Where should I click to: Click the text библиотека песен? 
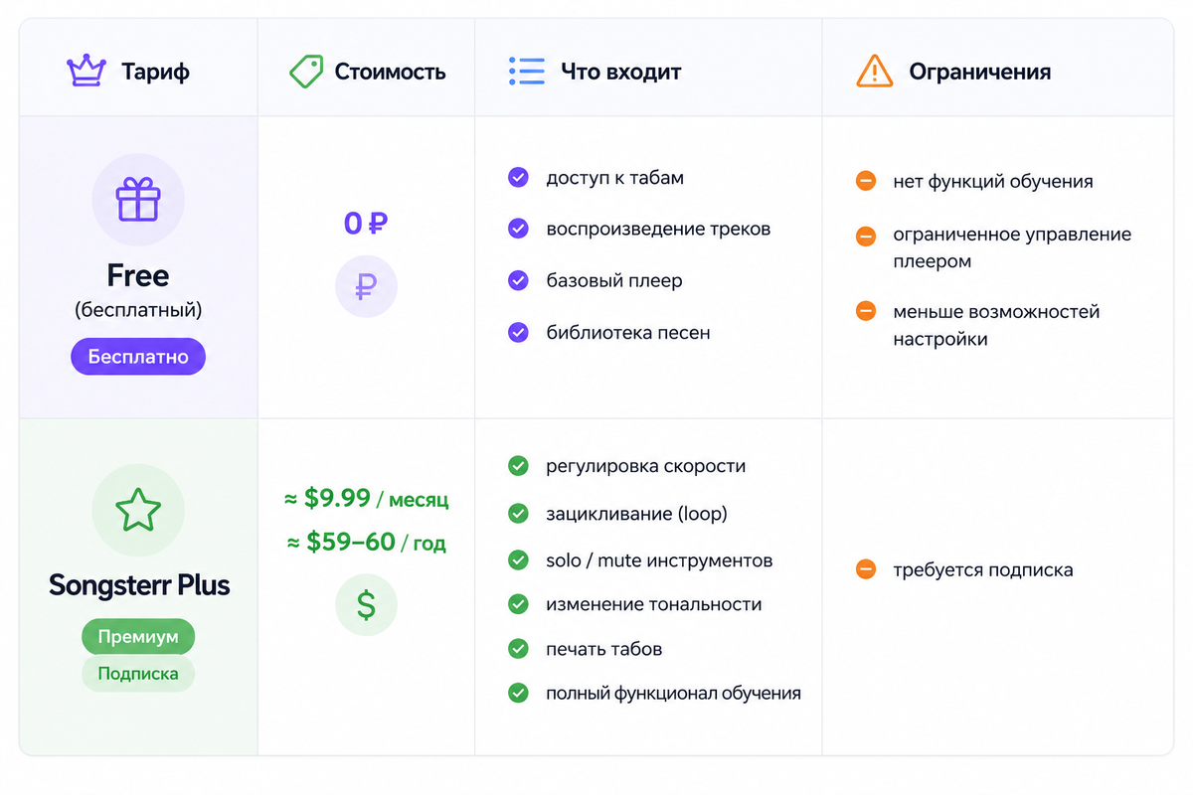(628, 333)
